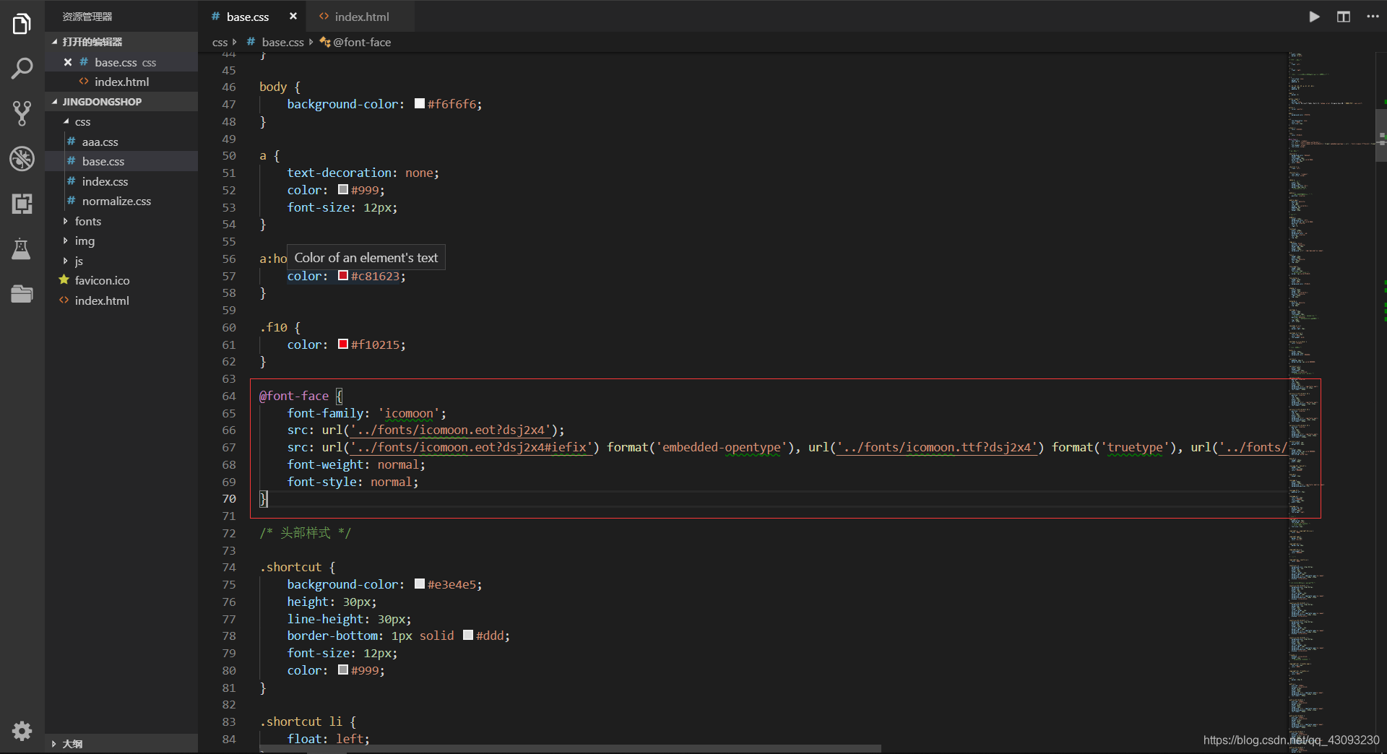This screenshot has height=754, width=1387.
Task: Click the vertical scrollbar thumb of editor
Action: (1381, 136)
